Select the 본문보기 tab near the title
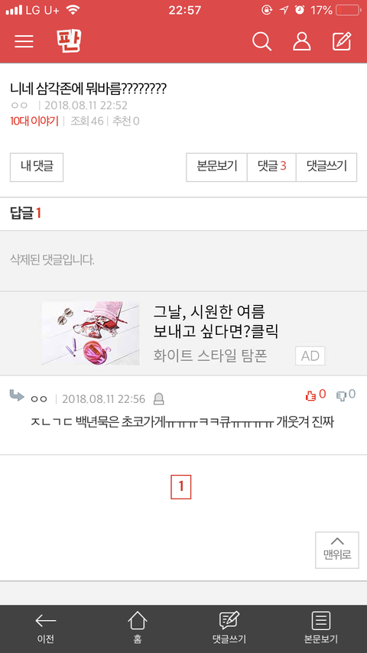The width and height of the screenshot is (367, 653). click(216, 167)
